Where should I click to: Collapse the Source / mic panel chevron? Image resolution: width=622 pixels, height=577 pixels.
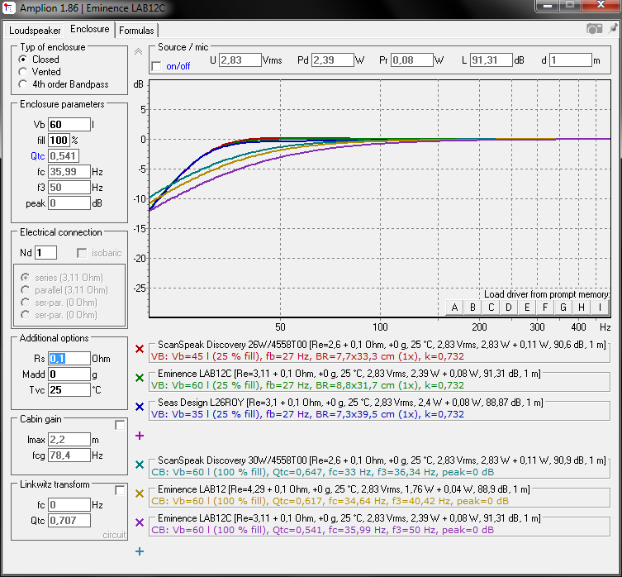[138, 51]
